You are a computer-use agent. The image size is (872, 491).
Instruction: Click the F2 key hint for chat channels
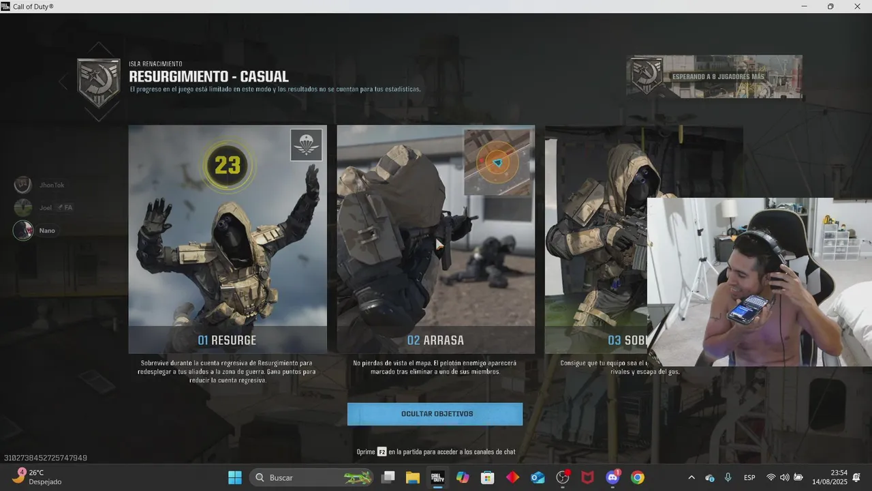click(x=381, y=451)
